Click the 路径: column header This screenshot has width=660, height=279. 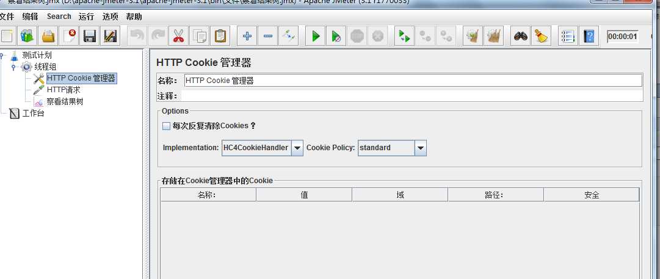coord(496,195)
